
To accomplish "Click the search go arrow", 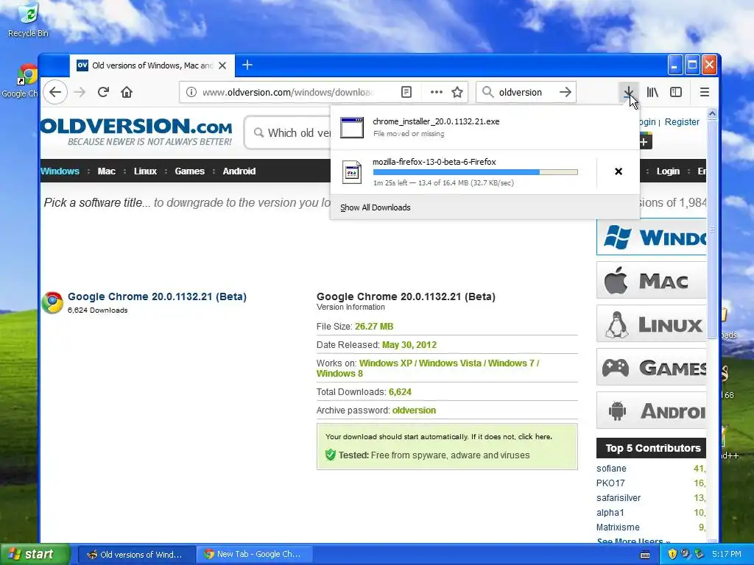I will (x=565, y=92).
